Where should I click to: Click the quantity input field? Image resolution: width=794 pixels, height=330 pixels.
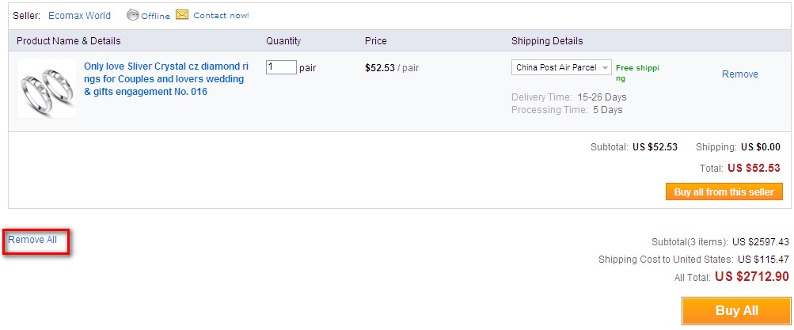[x=281, y=67]
